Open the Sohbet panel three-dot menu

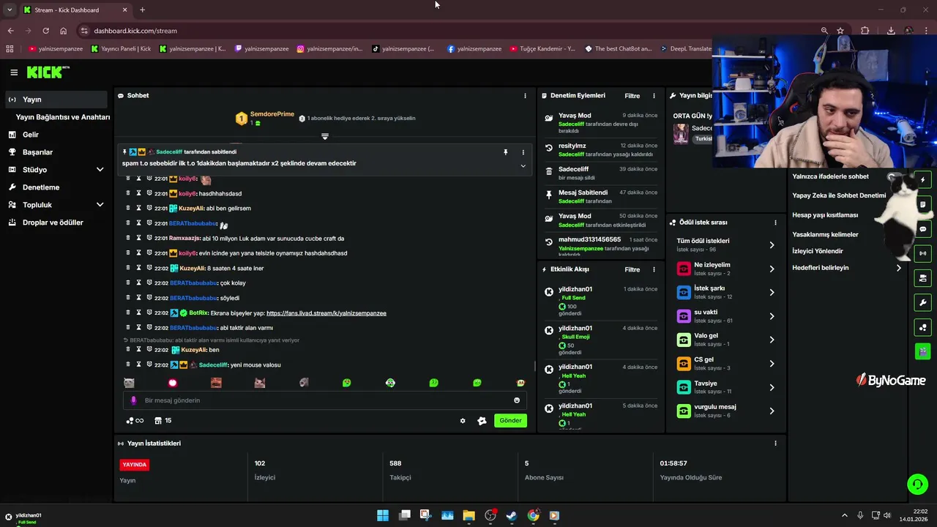pos(525,96)
